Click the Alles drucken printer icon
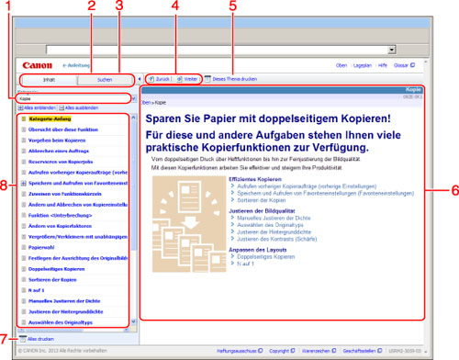The image size is (459, 360). [x=22, y=339]
